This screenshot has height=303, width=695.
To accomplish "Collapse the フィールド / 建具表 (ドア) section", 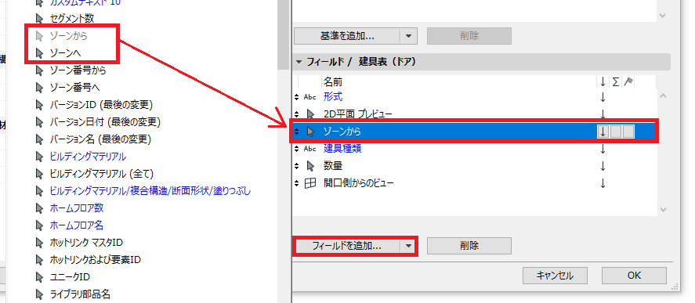I will click(299, 62).
